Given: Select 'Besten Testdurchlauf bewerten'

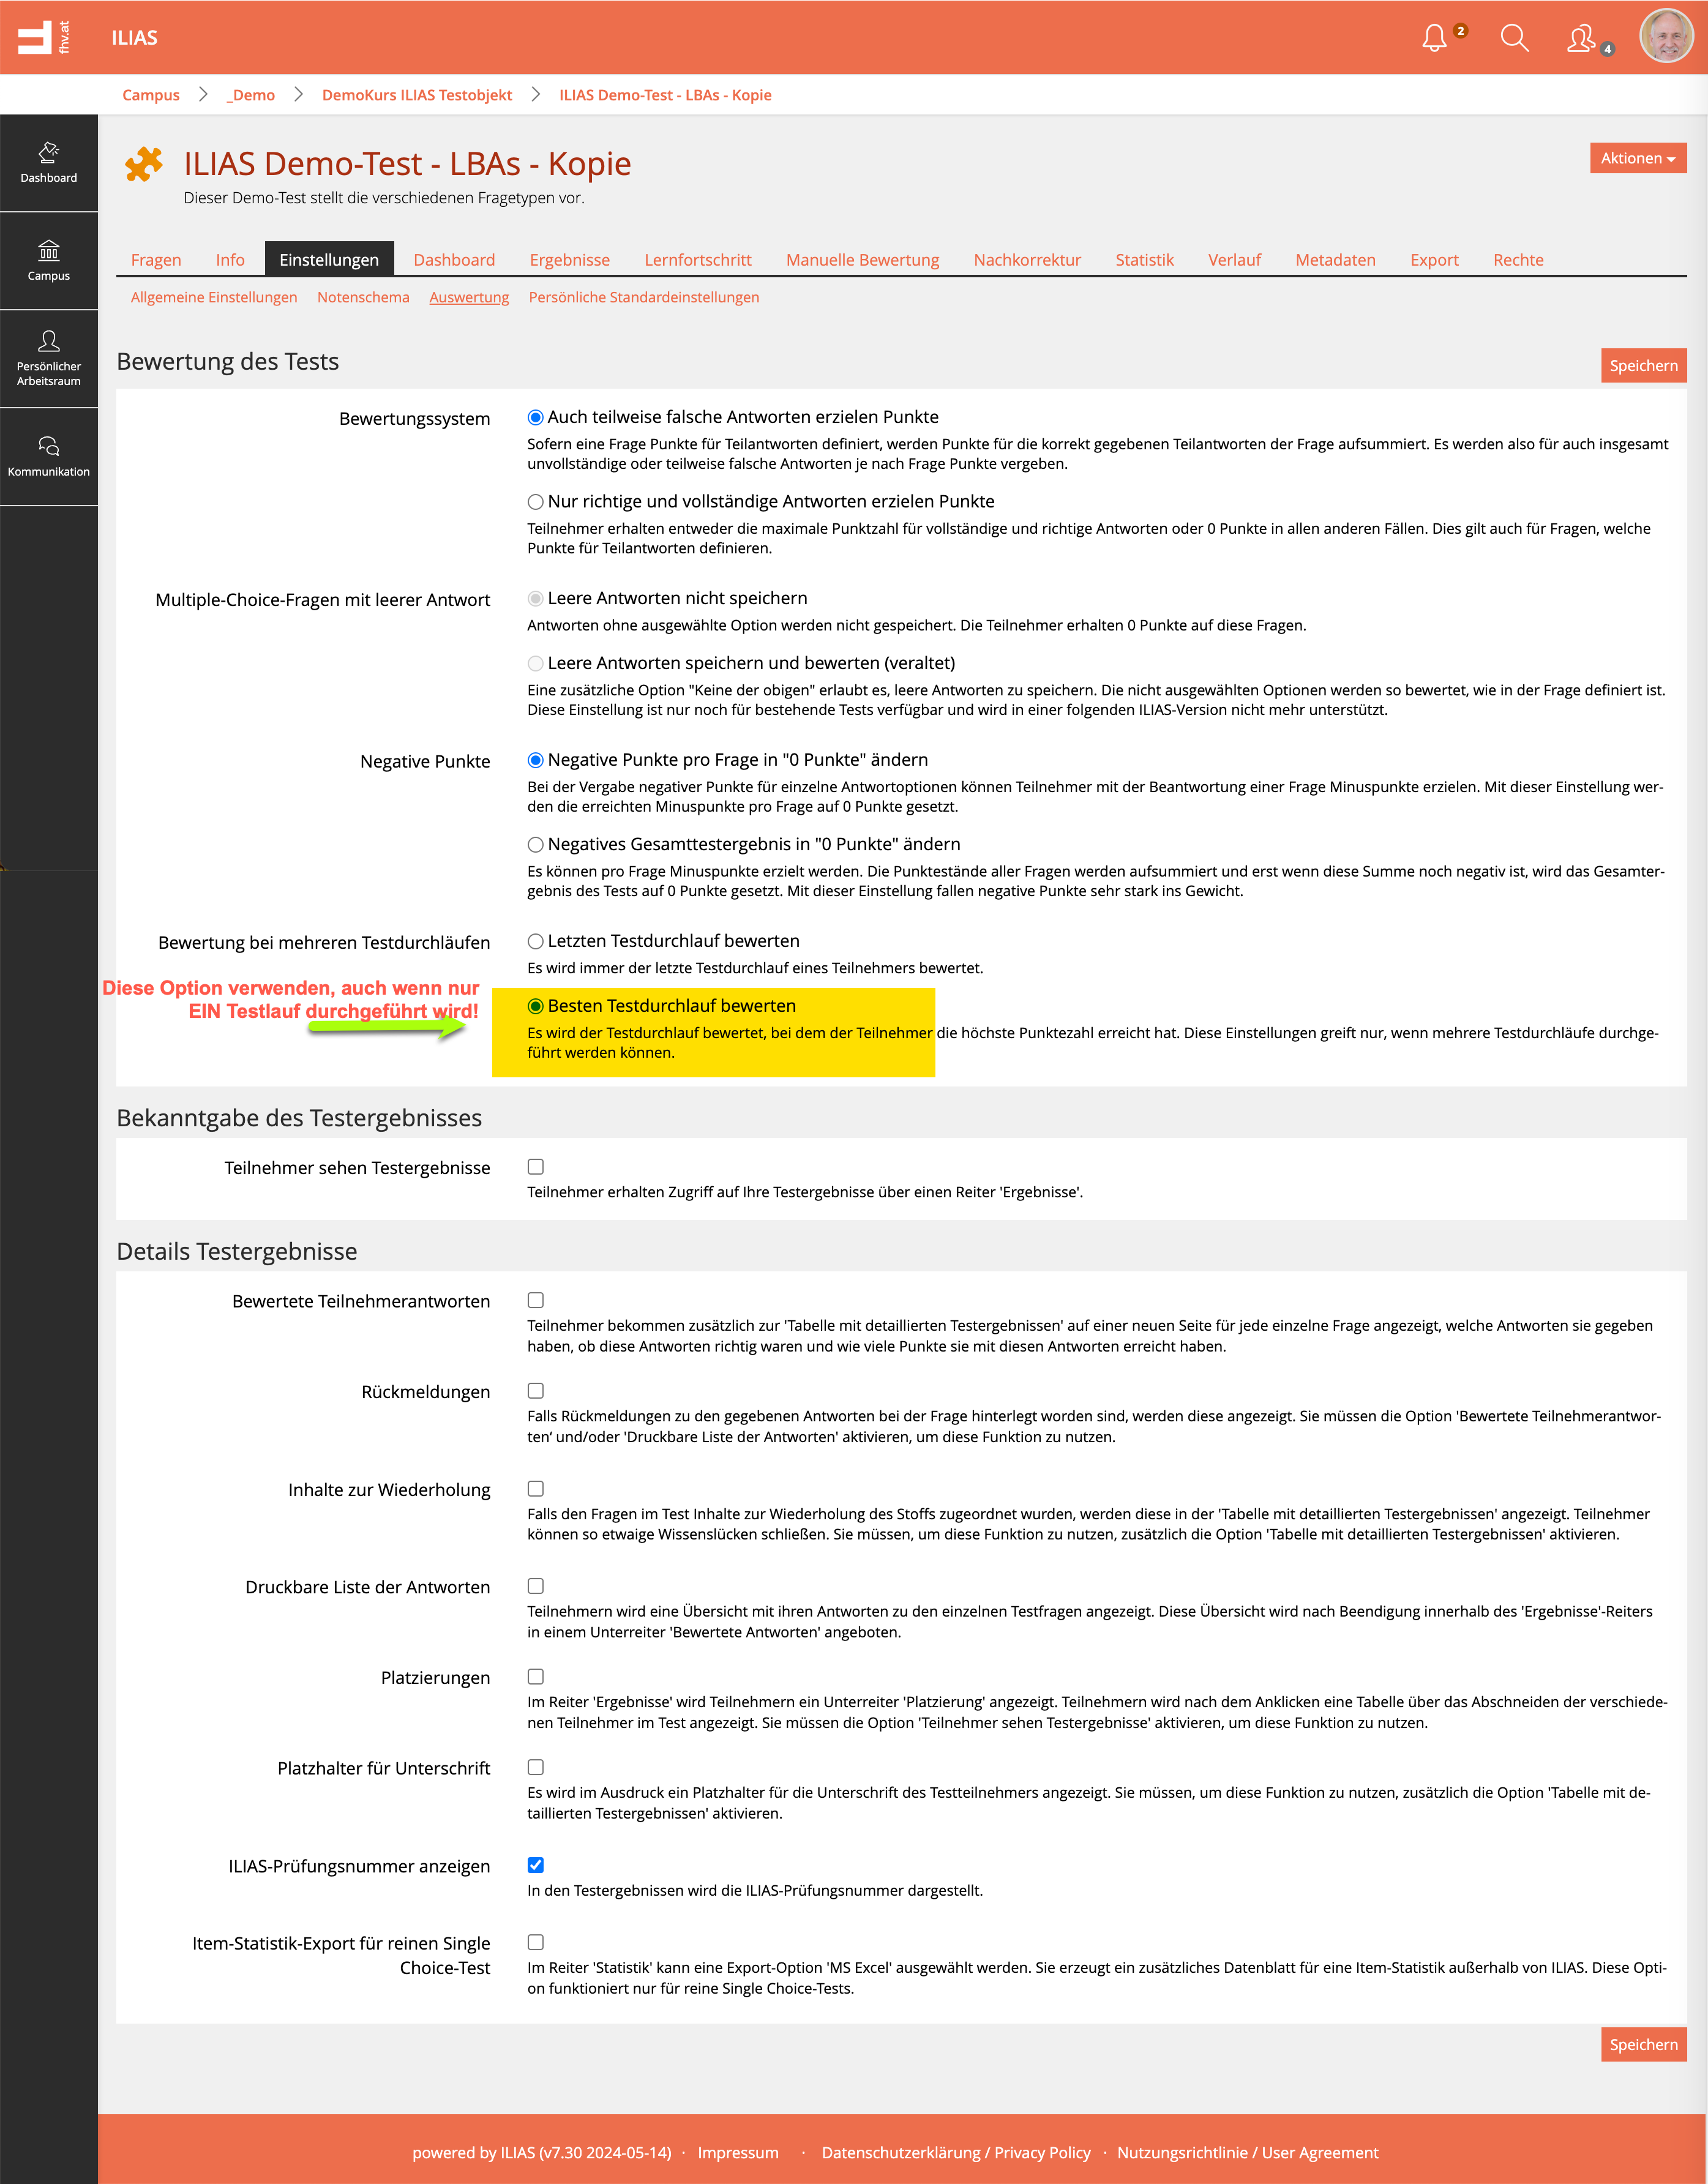Looking at the screenshot, I should 536,1006.
